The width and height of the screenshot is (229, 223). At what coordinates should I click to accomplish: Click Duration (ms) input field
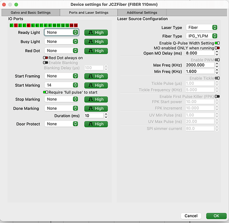[94, 116]
